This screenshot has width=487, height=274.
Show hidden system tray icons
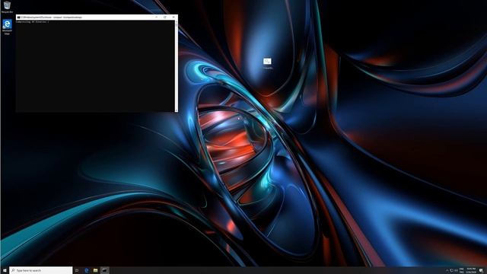pos(447,271)
